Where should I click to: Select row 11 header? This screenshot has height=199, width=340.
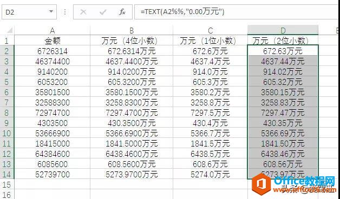click(x=6, y=143)
